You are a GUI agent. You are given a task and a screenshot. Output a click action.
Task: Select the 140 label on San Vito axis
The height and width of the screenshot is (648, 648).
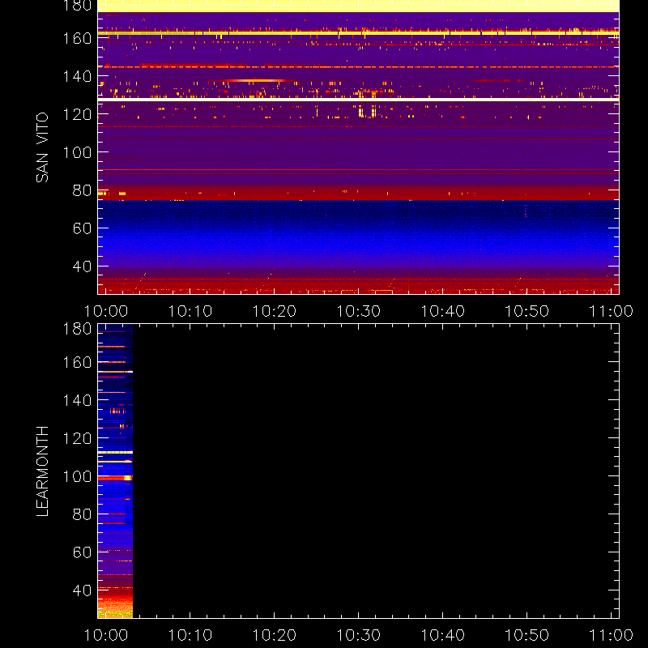[x=77, y=76]
